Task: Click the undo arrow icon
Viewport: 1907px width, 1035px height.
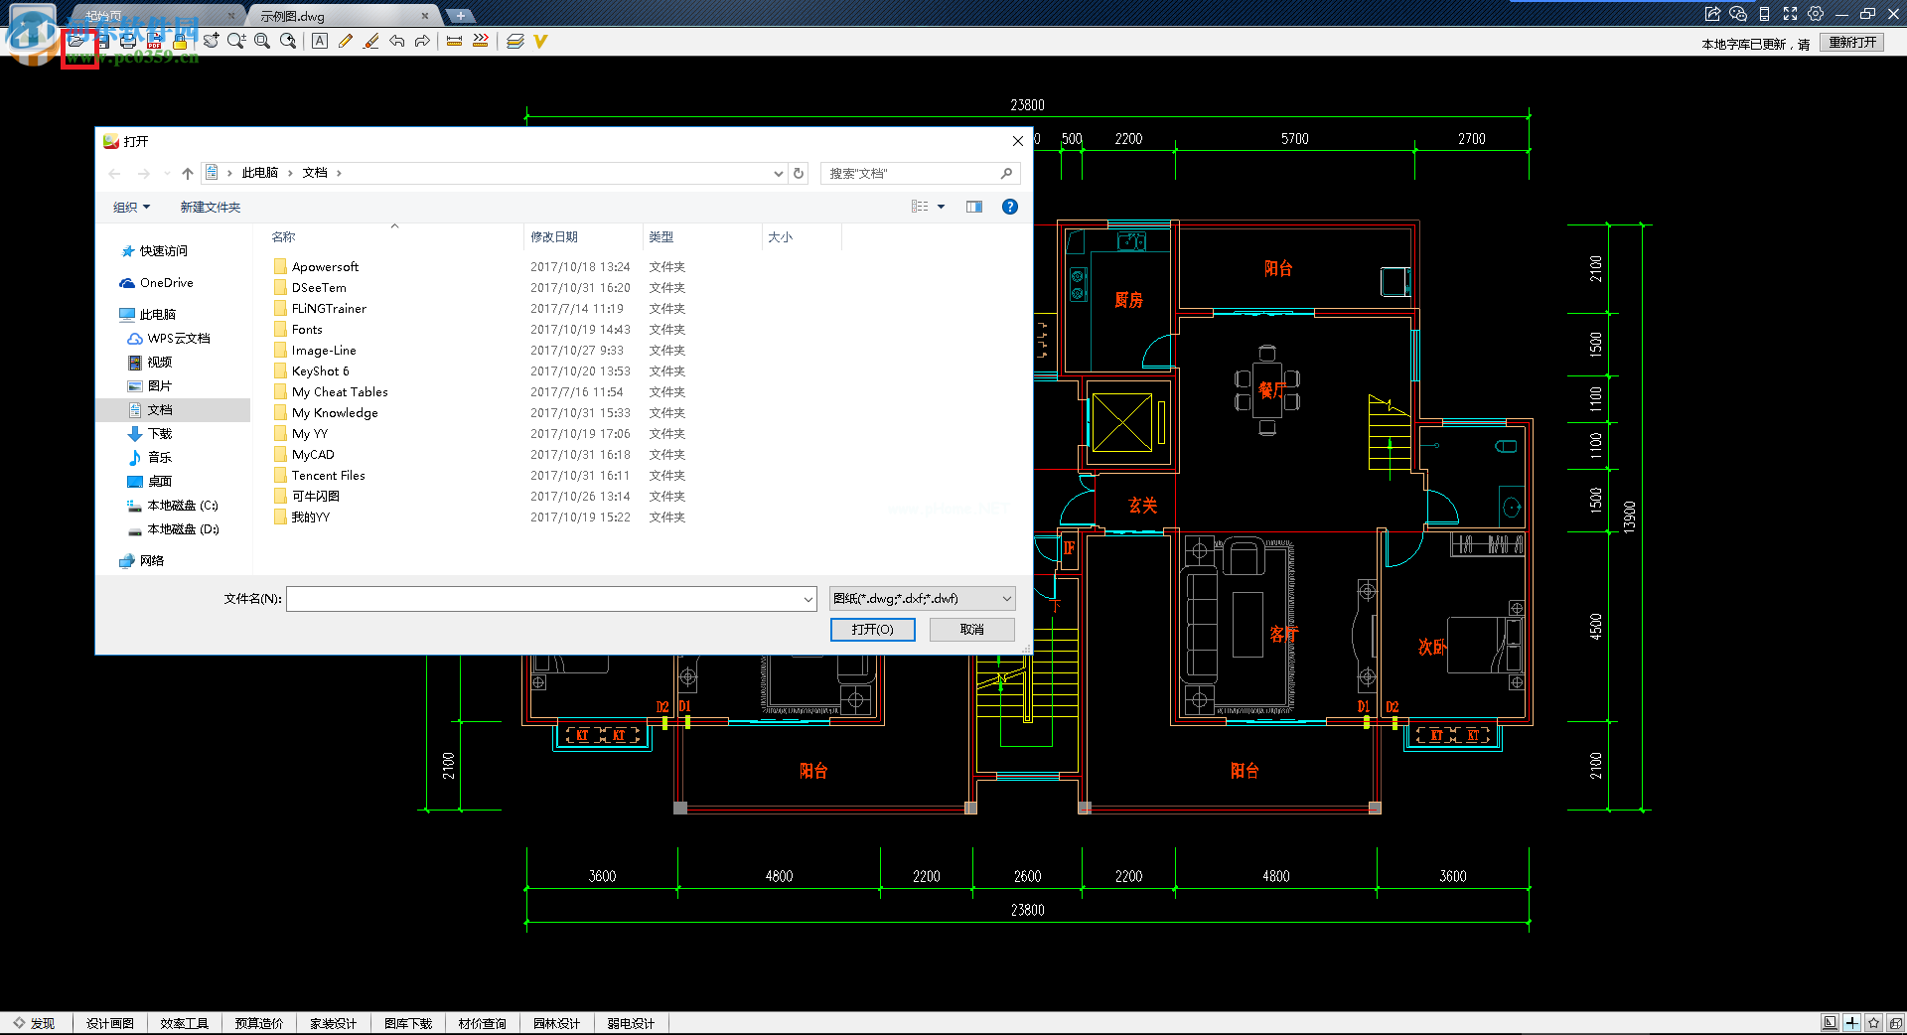Action: pos(397,41)
